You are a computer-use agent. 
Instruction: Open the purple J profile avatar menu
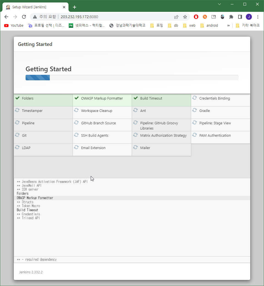pyautogui.click(x=249, y=17)
